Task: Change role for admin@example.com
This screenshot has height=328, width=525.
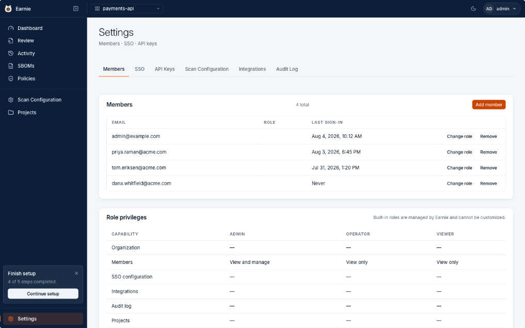Action: tap(459, 136)
